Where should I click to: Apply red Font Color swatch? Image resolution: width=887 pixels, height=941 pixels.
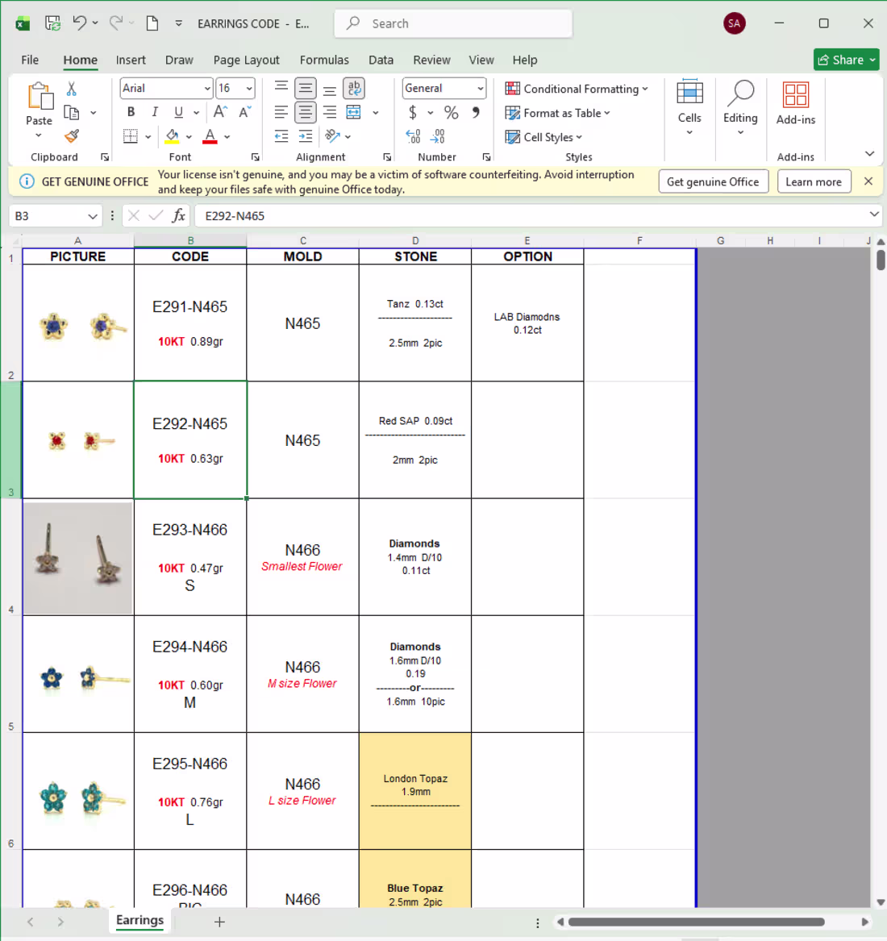(210, 136)
